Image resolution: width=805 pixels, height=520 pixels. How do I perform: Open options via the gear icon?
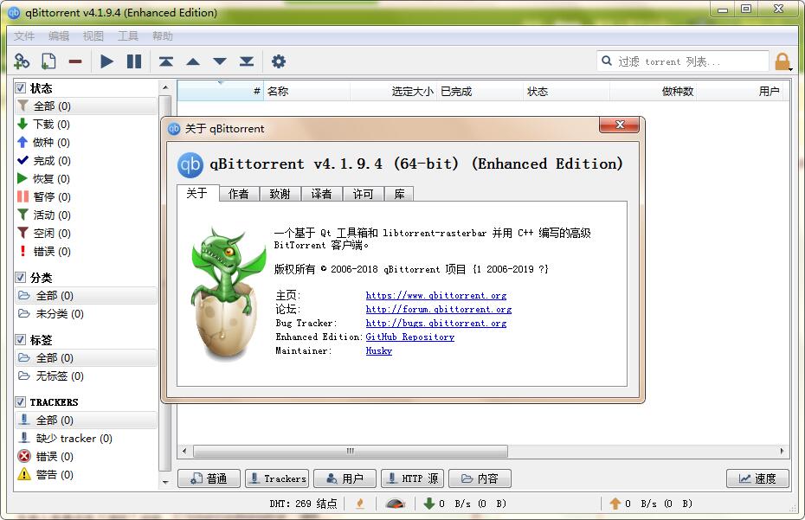[279, 61]
